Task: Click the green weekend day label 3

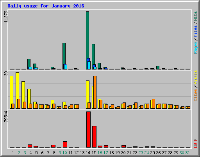Action: [25, 153]
